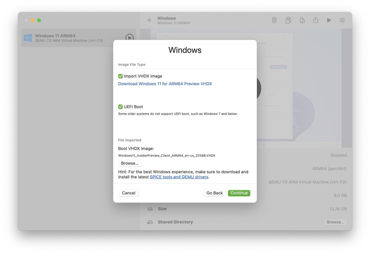Open VM settings via the sliders icon
Viewport: 370px width, 254px height.
click(x=342, y=20)
